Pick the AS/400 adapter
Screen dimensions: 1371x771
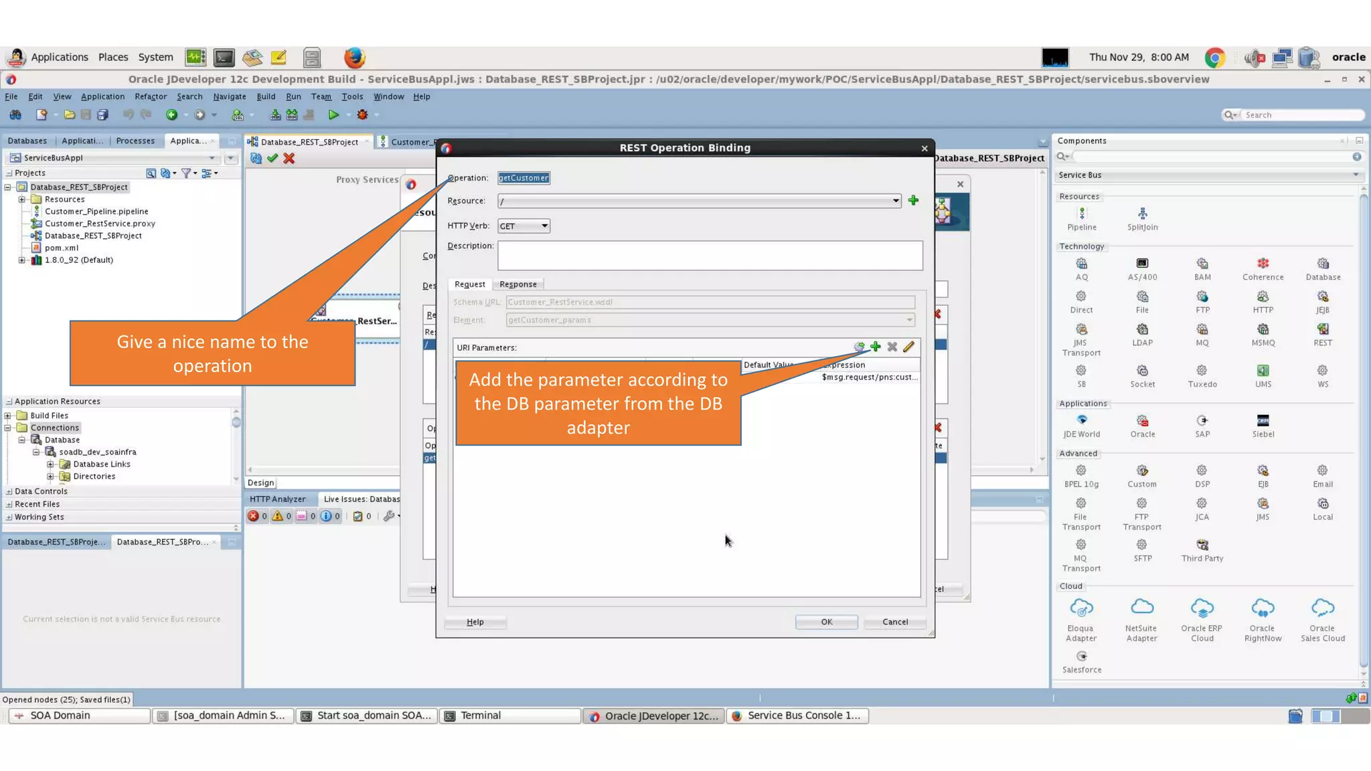(1142, 269)
